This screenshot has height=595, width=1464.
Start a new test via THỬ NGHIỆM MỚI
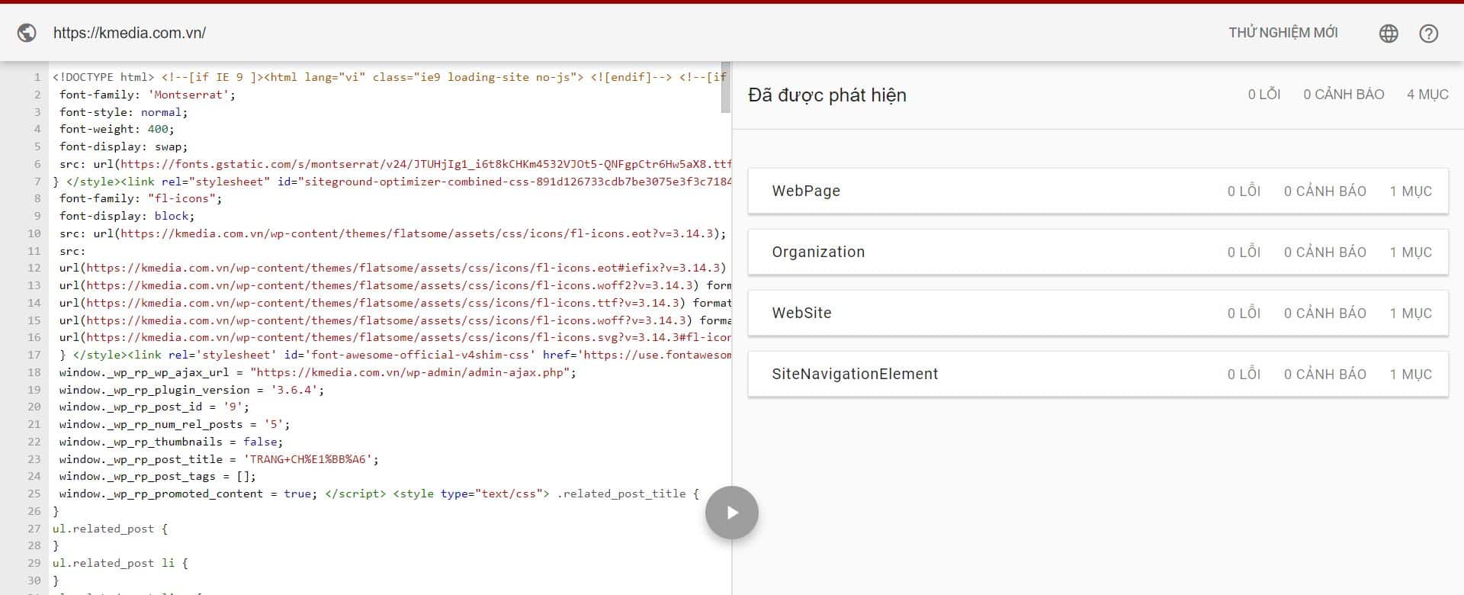1283,33
